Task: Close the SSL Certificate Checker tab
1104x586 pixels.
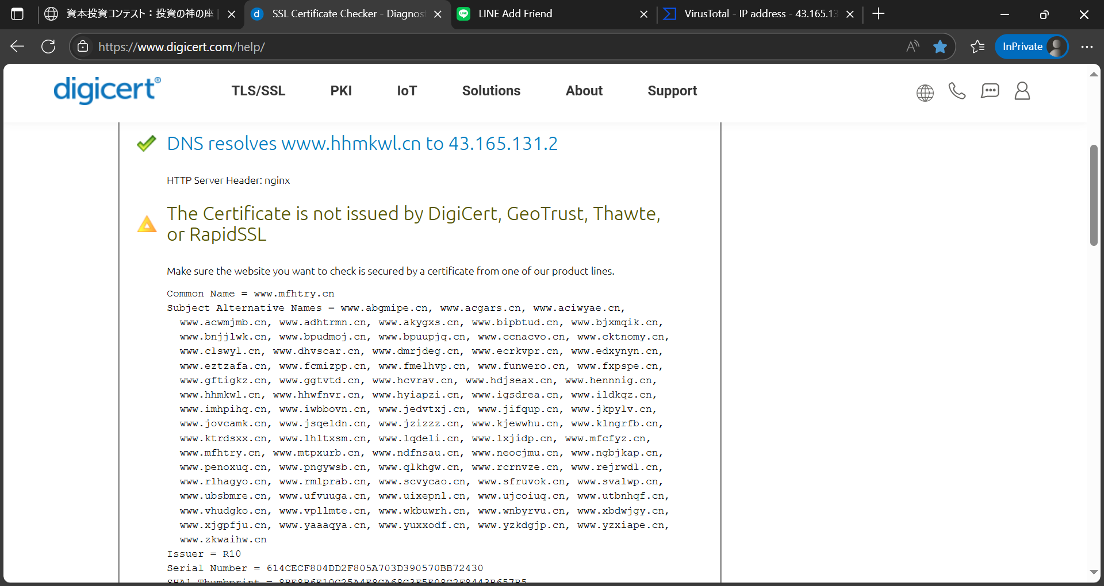Action: (x=438, y=14)
